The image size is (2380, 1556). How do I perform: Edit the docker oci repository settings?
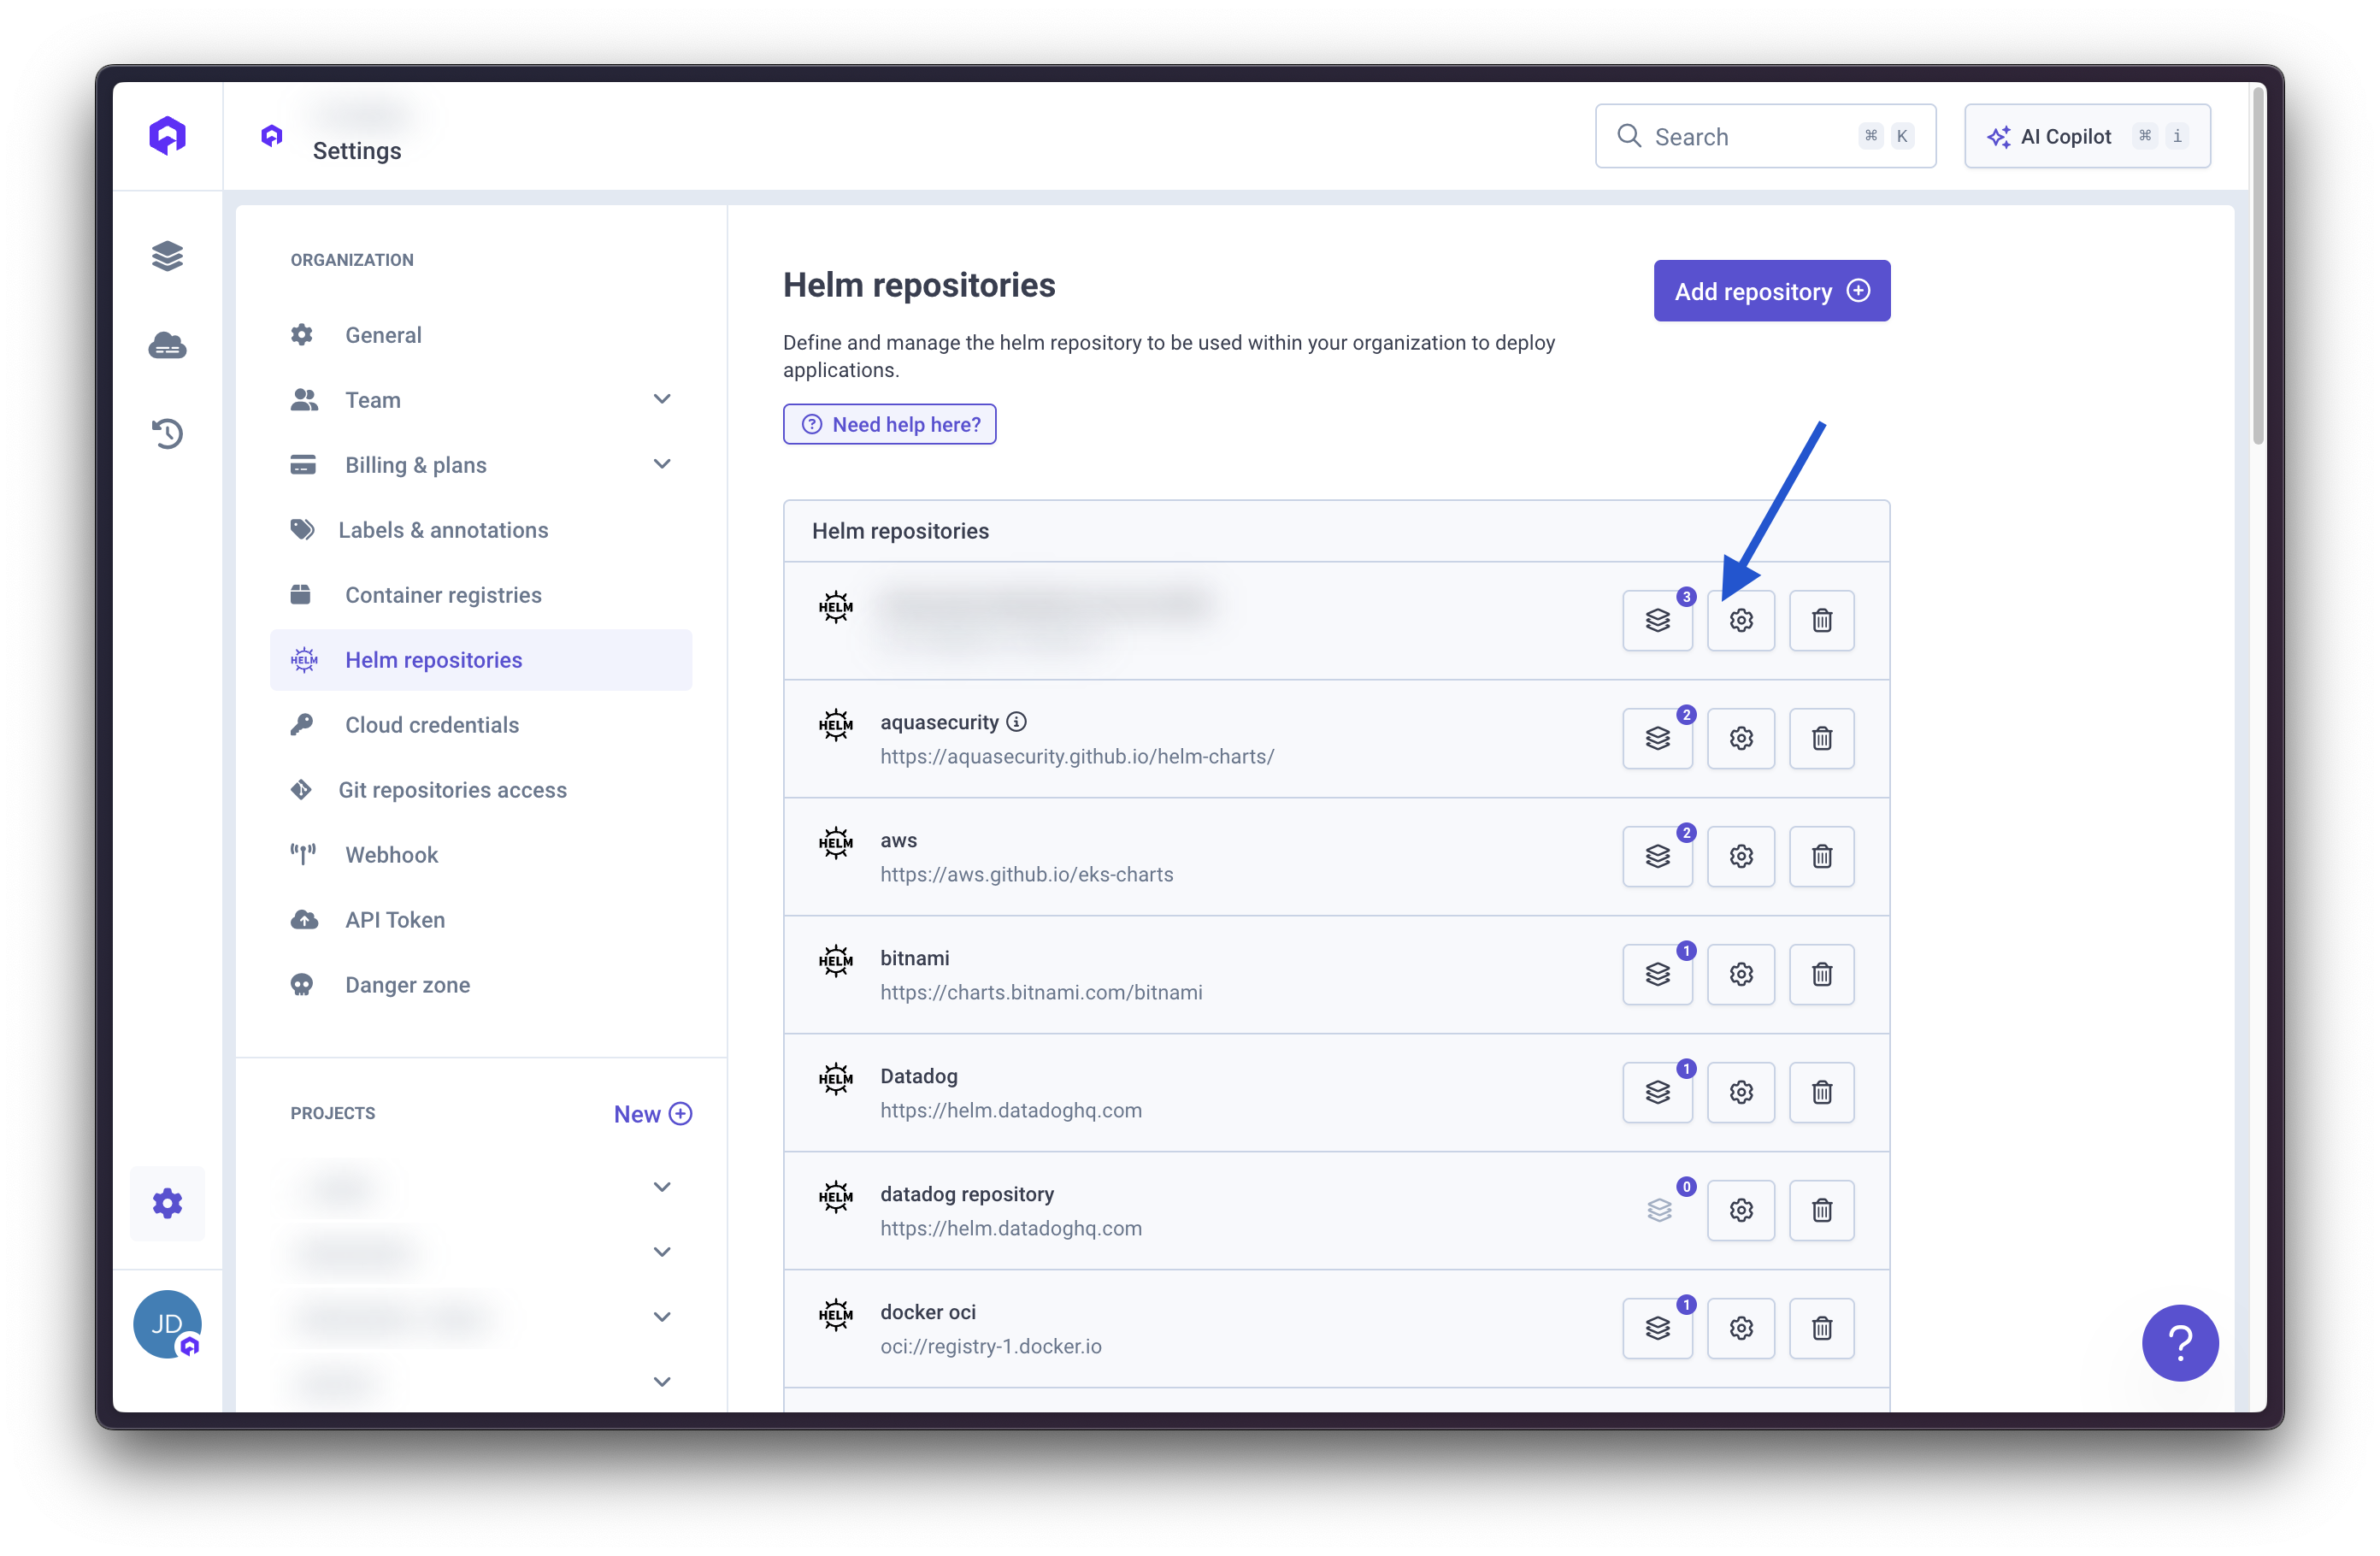tap(1740, 1328)
